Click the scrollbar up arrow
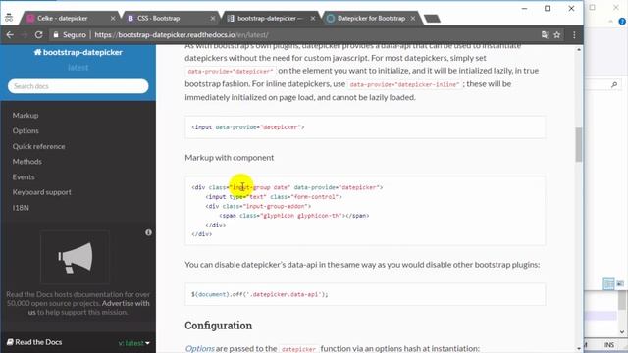Viewport: 628px width, 353px height. point(579,50)
